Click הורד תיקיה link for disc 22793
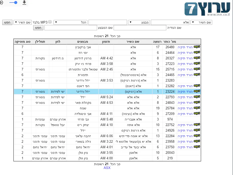233x175 pixels. (185, 97)
